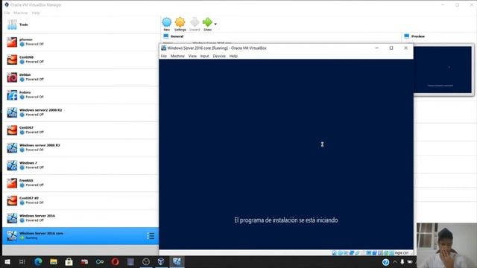Open Input menu in the VM window
The width and height of the screenshot is (477, 268).
pos(205,57)
